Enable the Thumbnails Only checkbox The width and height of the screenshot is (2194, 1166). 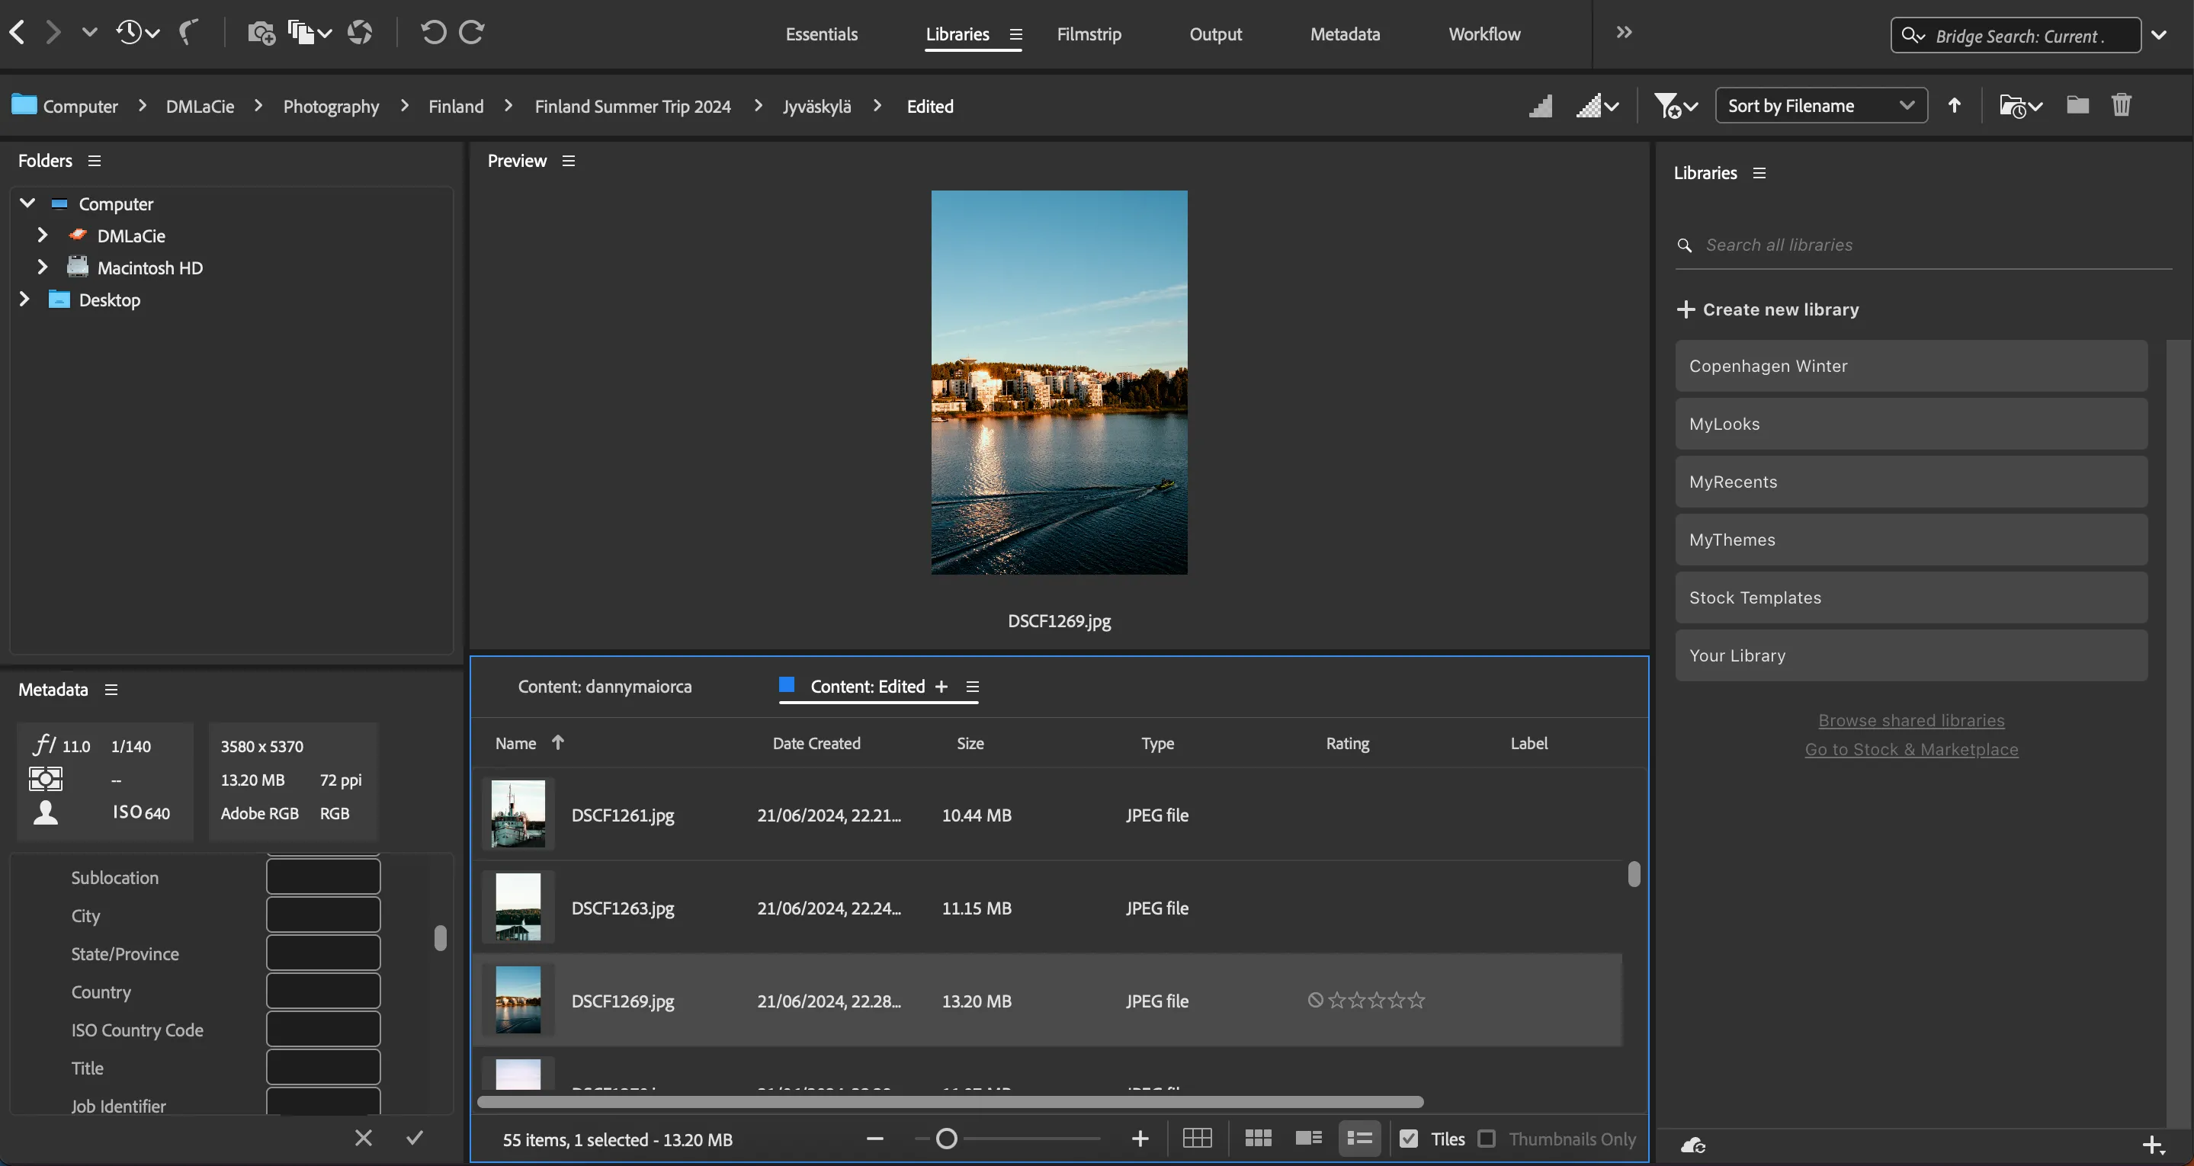(x=1487, y=1138)
